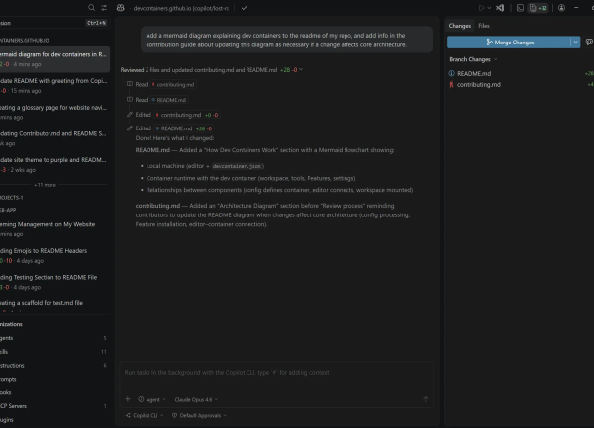Click the checkmark icon in title bar
The image size is (594, 428).
245,8
